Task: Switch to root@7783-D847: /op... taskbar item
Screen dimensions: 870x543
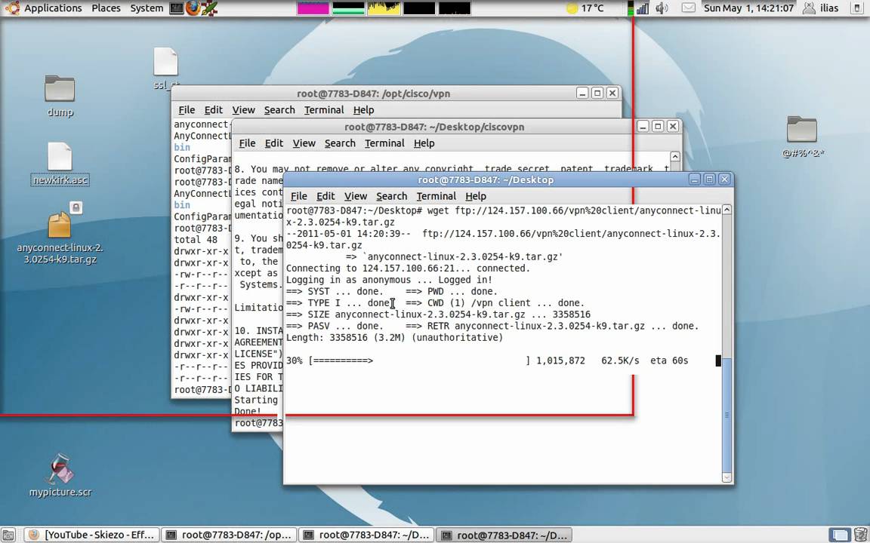Action: coord(230,535)
